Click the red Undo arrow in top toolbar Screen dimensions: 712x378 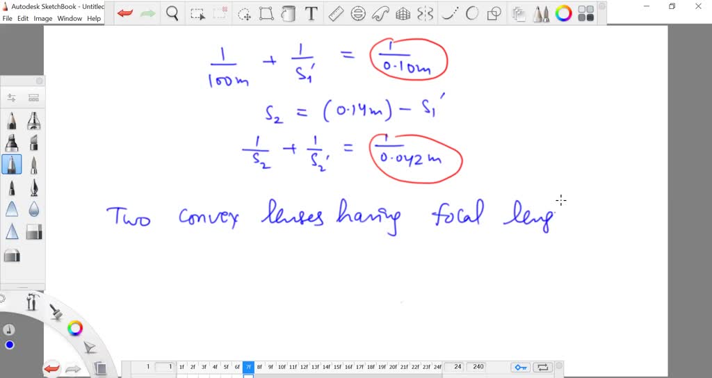coord(125,14)
